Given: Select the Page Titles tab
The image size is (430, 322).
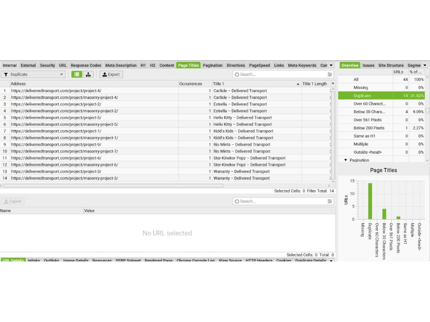Looking at the screenshot, I should click(188, 65).
